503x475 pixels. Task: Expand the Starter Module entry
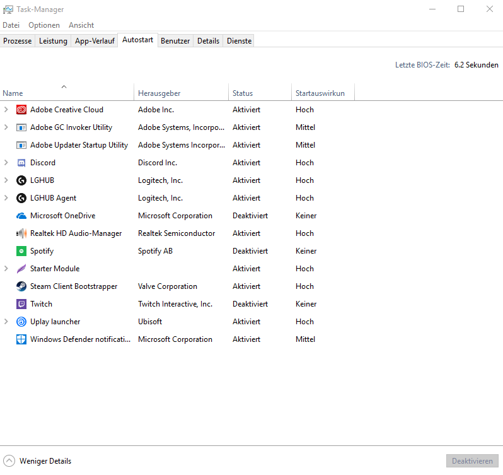click(6, 269)
